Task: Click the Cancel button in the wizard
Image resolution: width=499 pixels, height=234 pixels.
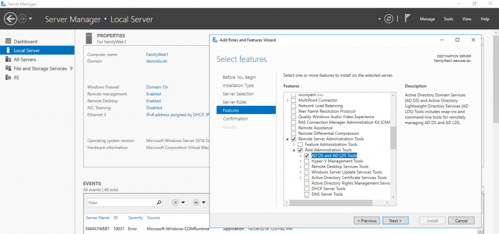Action: (x=461, y=221)
